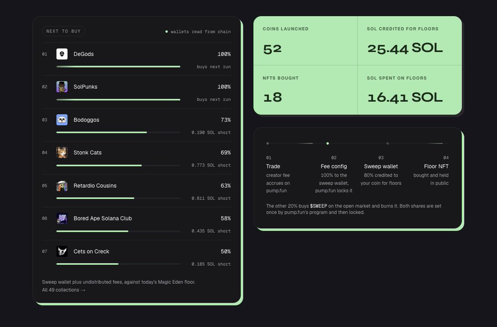Screen dimensions: 497x327
Task: Click the timeline dot above Trade
Action: pos(268,143)
